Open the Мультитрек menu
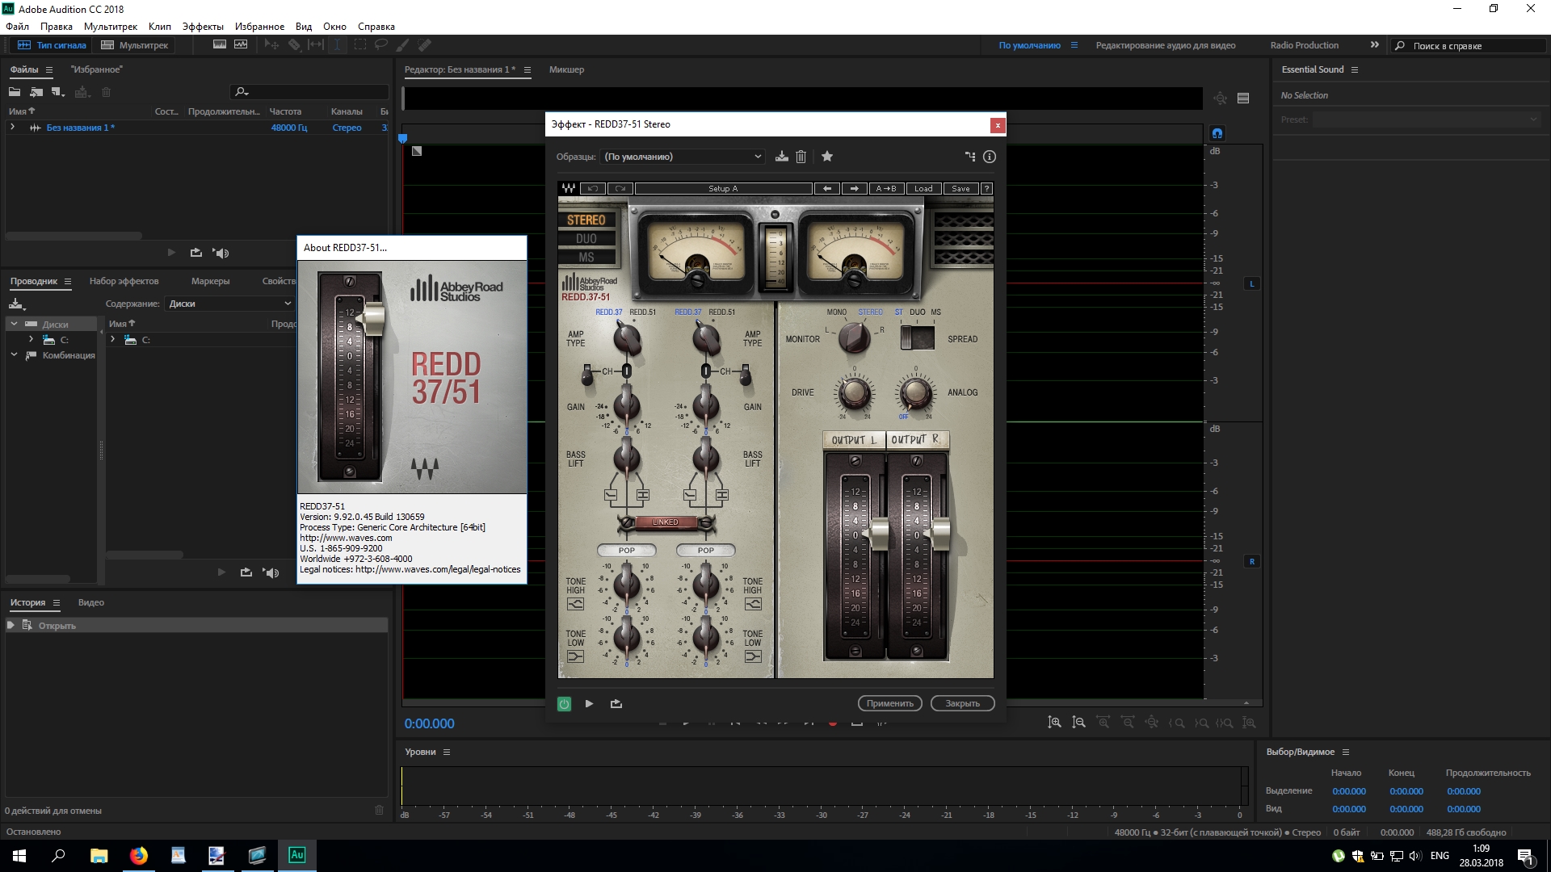Image resolution: width=1551 pixels, height=872 pixels. pos(111,27)
